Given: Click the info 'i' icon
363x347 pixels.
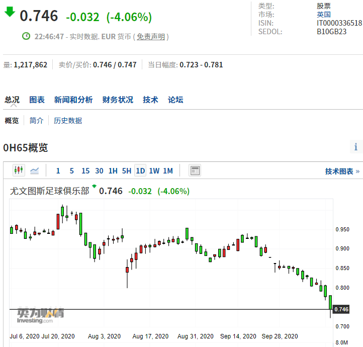Looking at the screenshot, I should (x=356, y=147).
